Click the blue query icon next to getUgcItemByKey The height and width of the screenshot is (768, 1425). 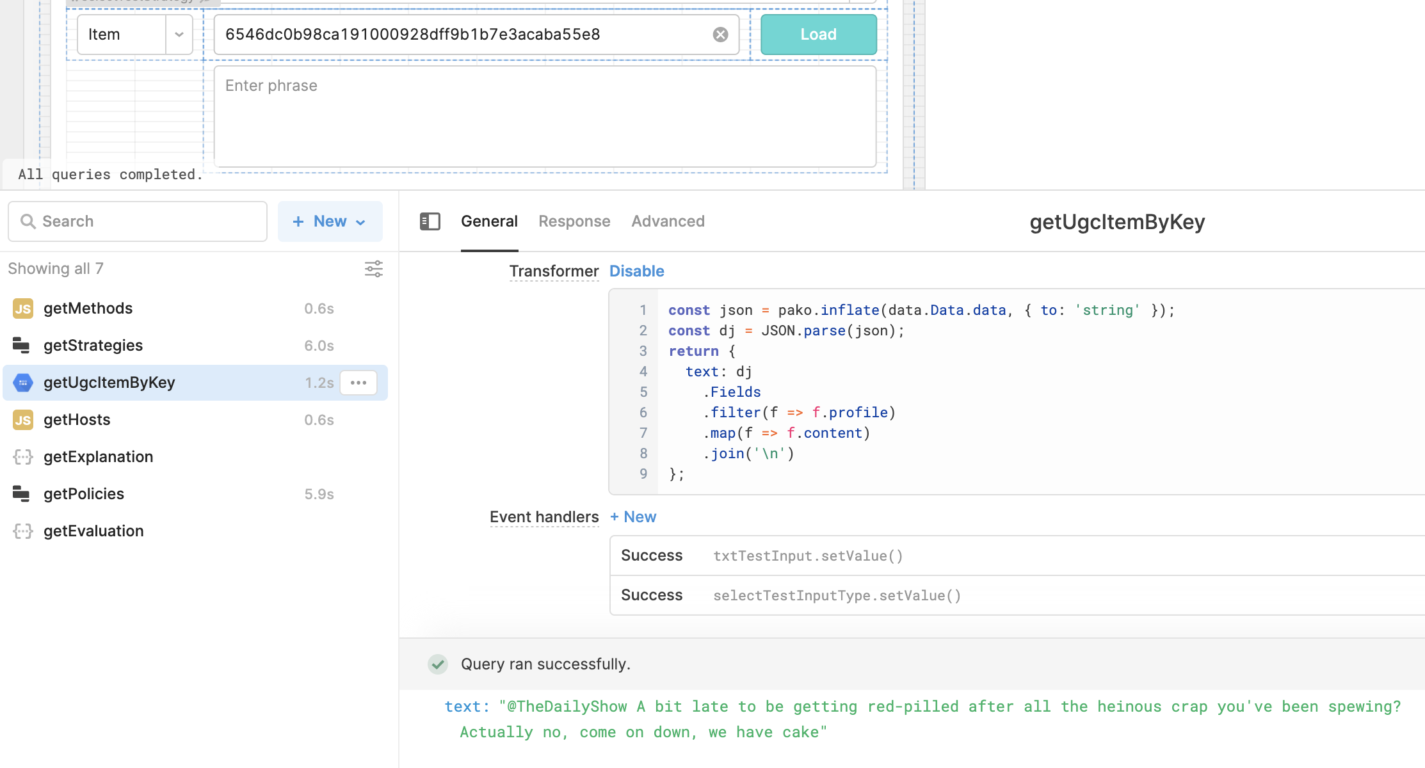click(x=23, y=383)
